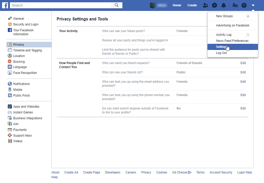Click the Notifications globe icon in sidebar
This screenshot has width=264, height=183.
[x=10, y=84]
